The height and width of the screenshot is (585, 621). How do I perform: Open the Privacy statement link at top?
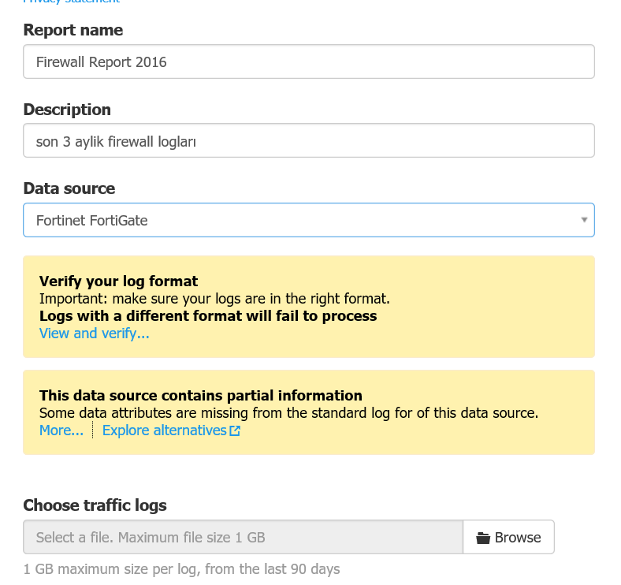click(71, 2)
